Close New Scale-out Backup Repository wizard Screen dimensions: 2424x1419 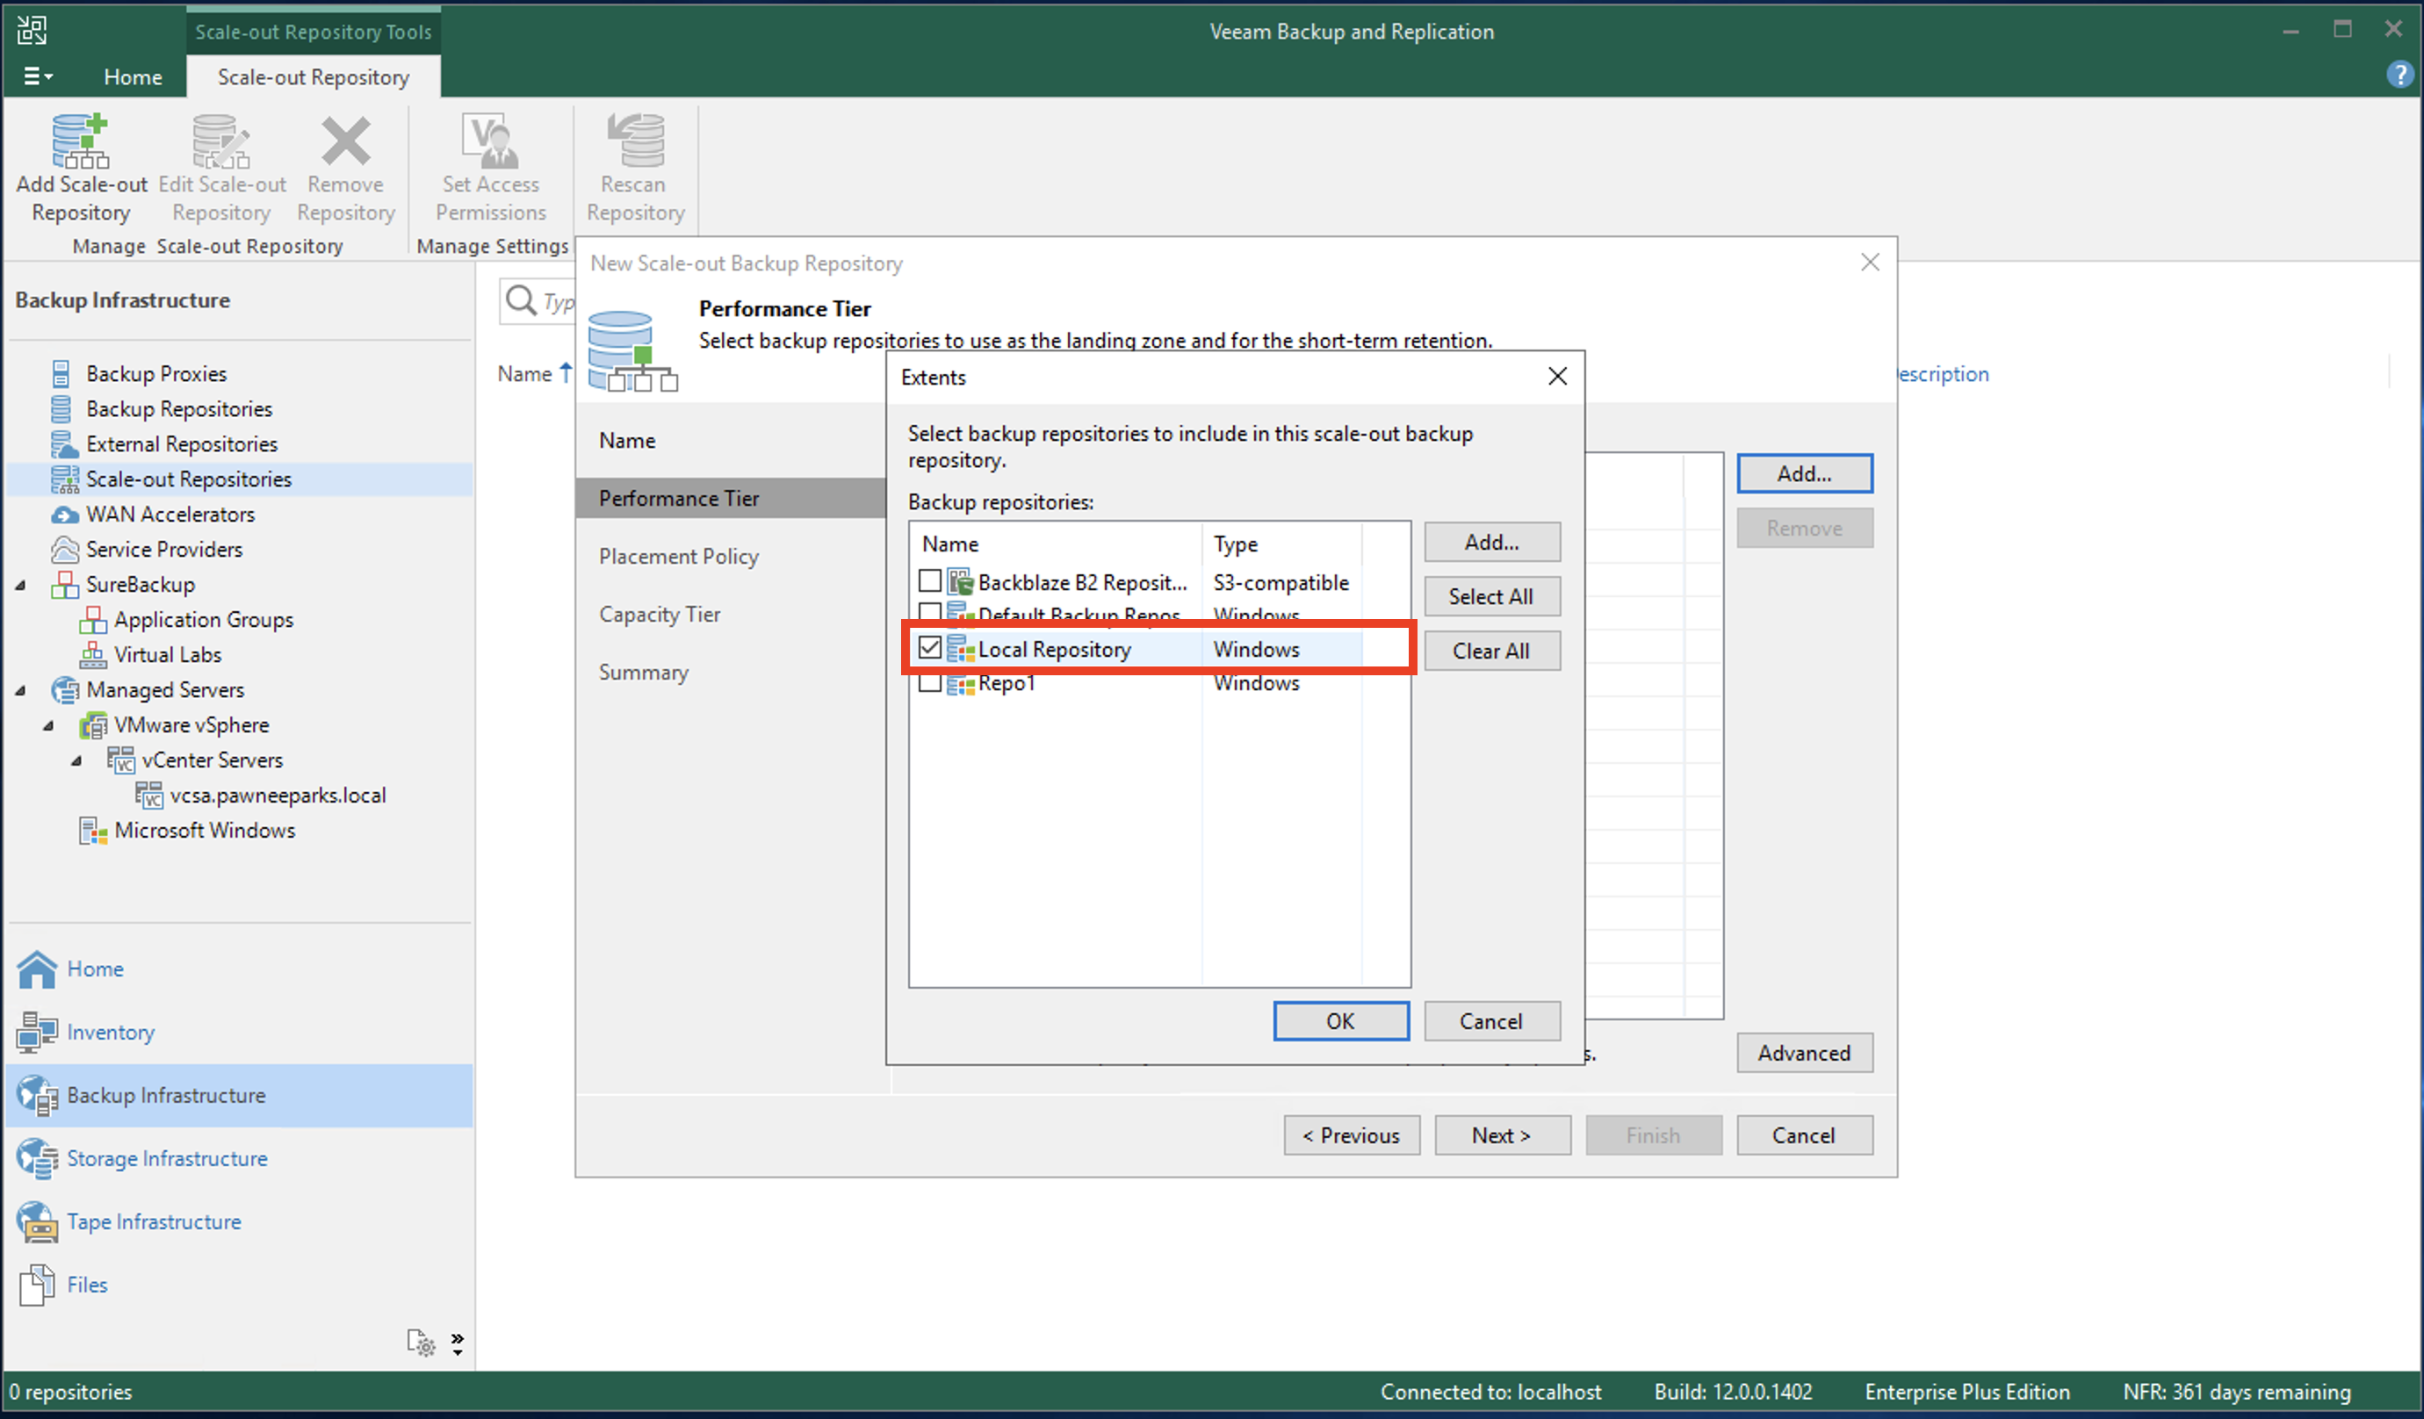(1869, 263)
